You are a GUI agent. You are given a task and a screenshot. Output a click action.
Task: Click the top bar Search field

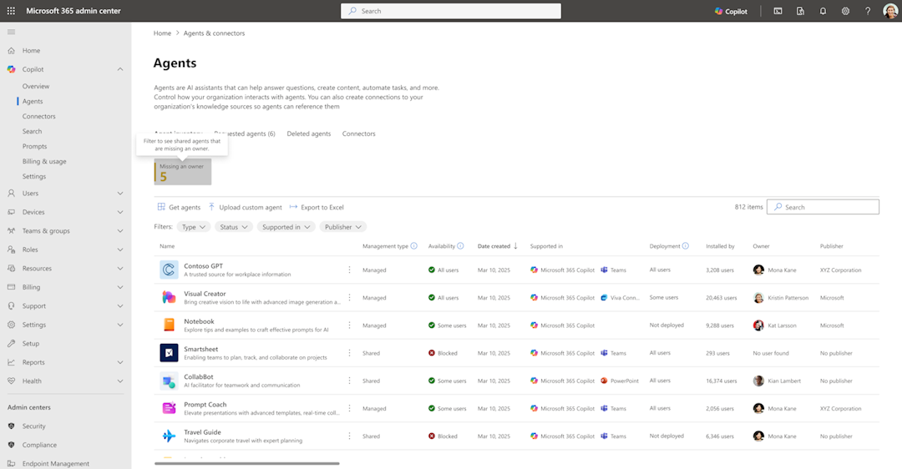coord(451,11)
